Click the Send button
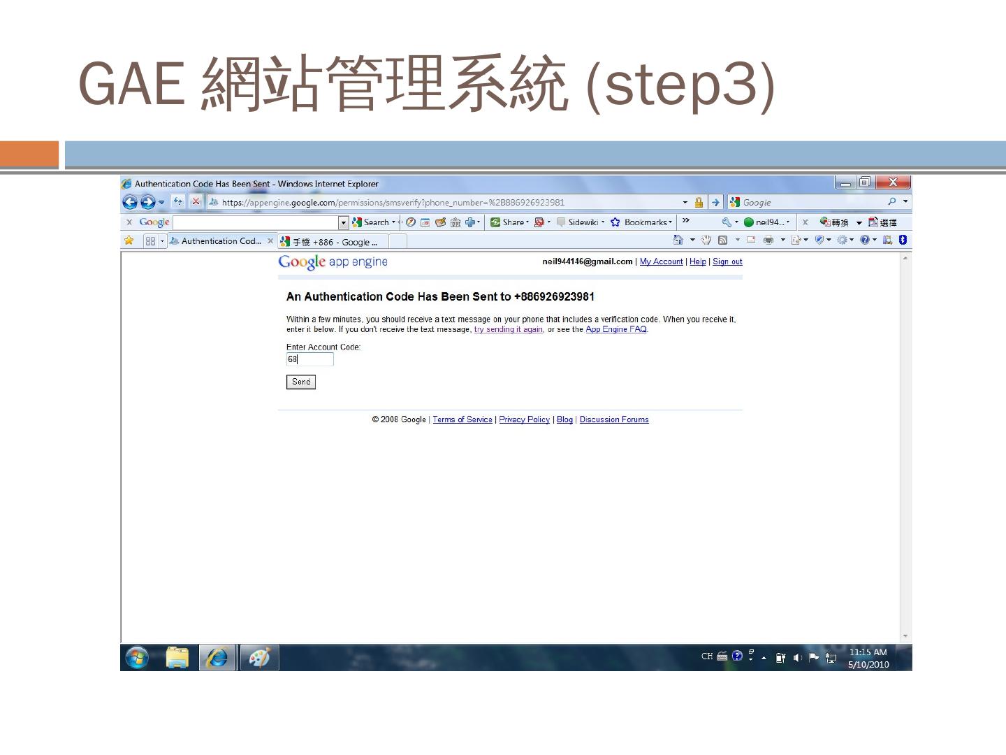This screenshot has width=1006, height=755. (301, 382)
